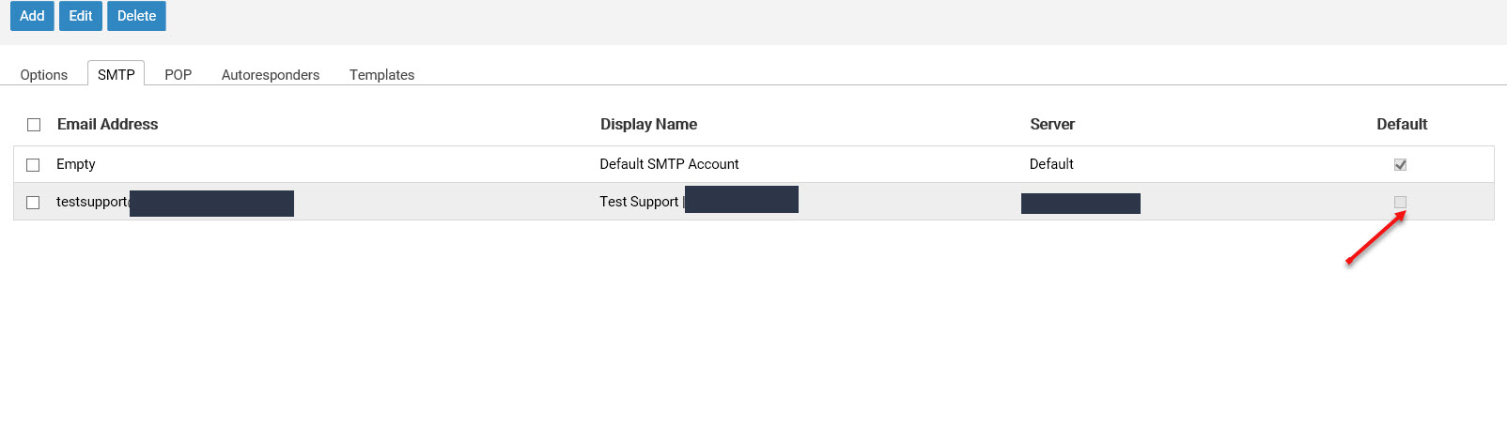Image resolution: width=1507 pixels, height=425 pixels.
Task: Click the Add button
Action: 32,16
